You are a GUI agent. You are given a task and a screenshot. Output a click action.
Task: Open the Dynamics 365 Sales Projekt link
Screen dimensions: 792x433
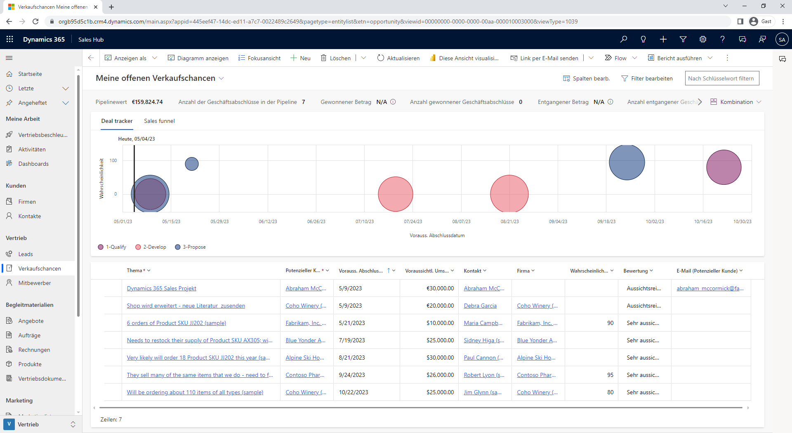[161, 288]
